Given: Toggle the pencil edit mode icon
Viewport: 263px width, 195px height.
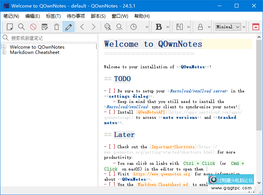Looking at the screenshot, I should pyautogui.click(x=68, y=27).
